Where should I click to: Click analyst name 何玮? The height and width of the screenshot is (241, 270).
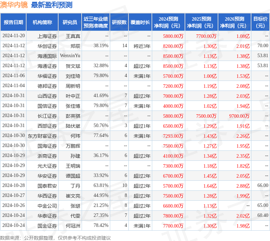(75, 136)
